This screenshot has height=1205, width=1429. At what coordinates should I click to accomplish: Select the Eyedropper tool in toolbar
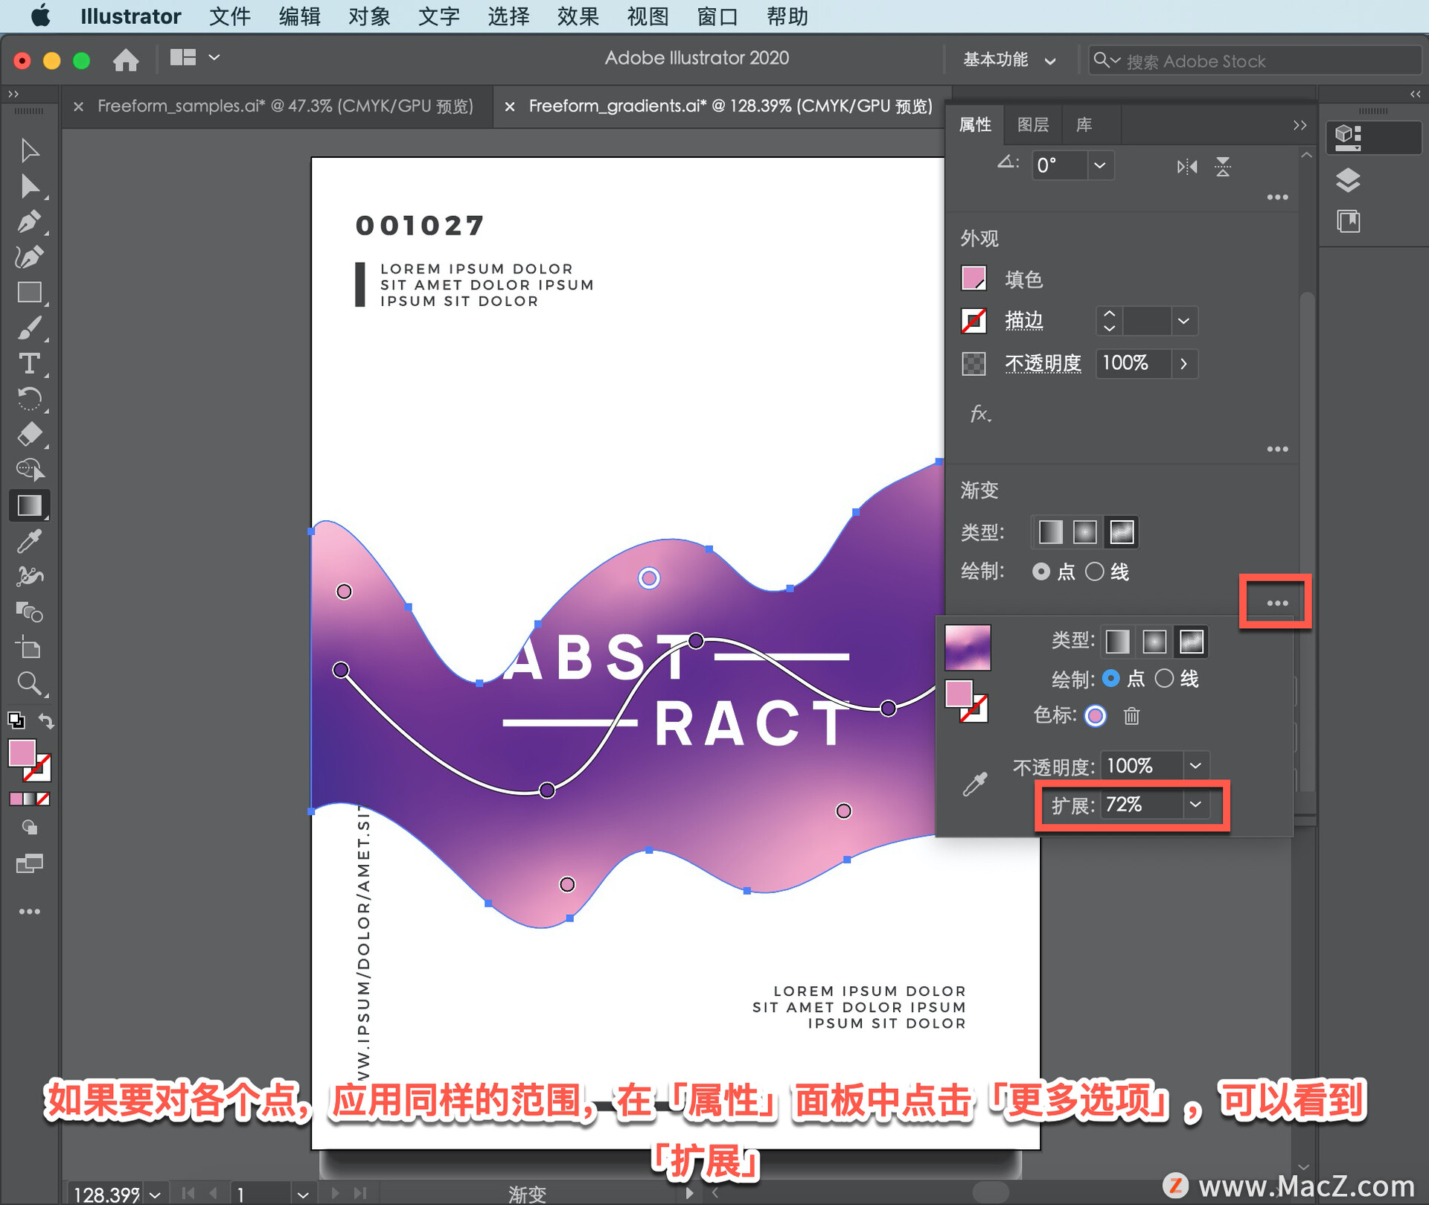(29, 541)
